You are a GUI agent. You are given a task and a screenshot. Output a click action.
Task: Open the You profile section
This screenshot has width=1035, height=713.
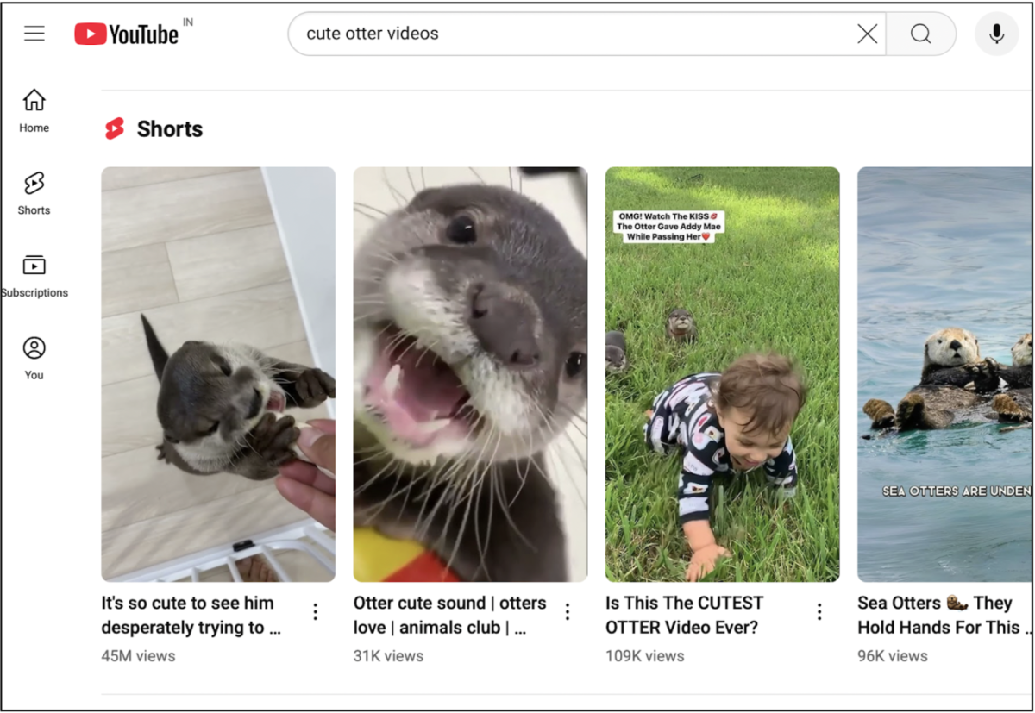point(34,358)
